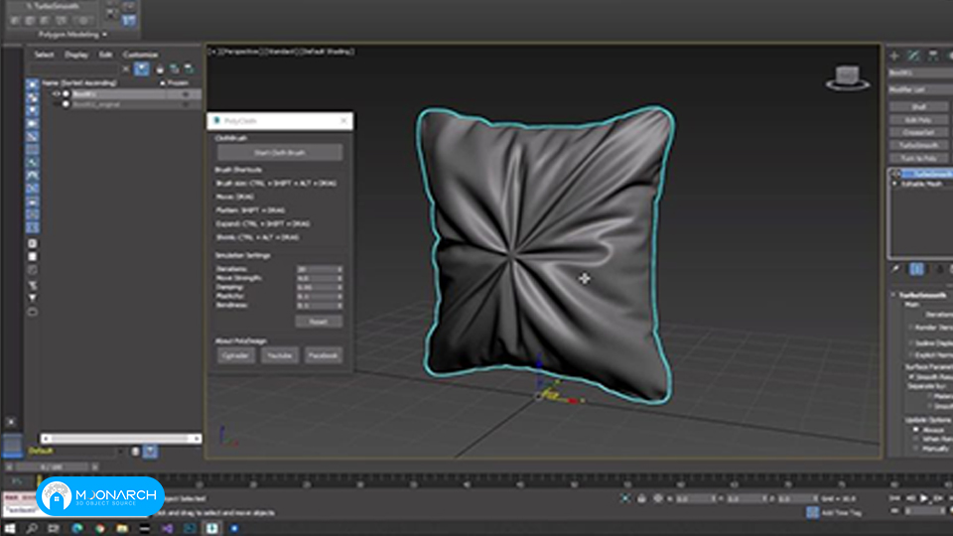
Task: Click the lock icon in Scene Explorer toolbar
Action: coord(160,69)
